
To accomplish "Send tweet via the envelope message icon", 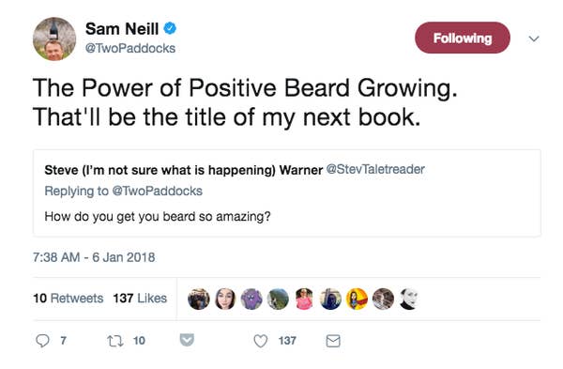I will click(333, 341).
